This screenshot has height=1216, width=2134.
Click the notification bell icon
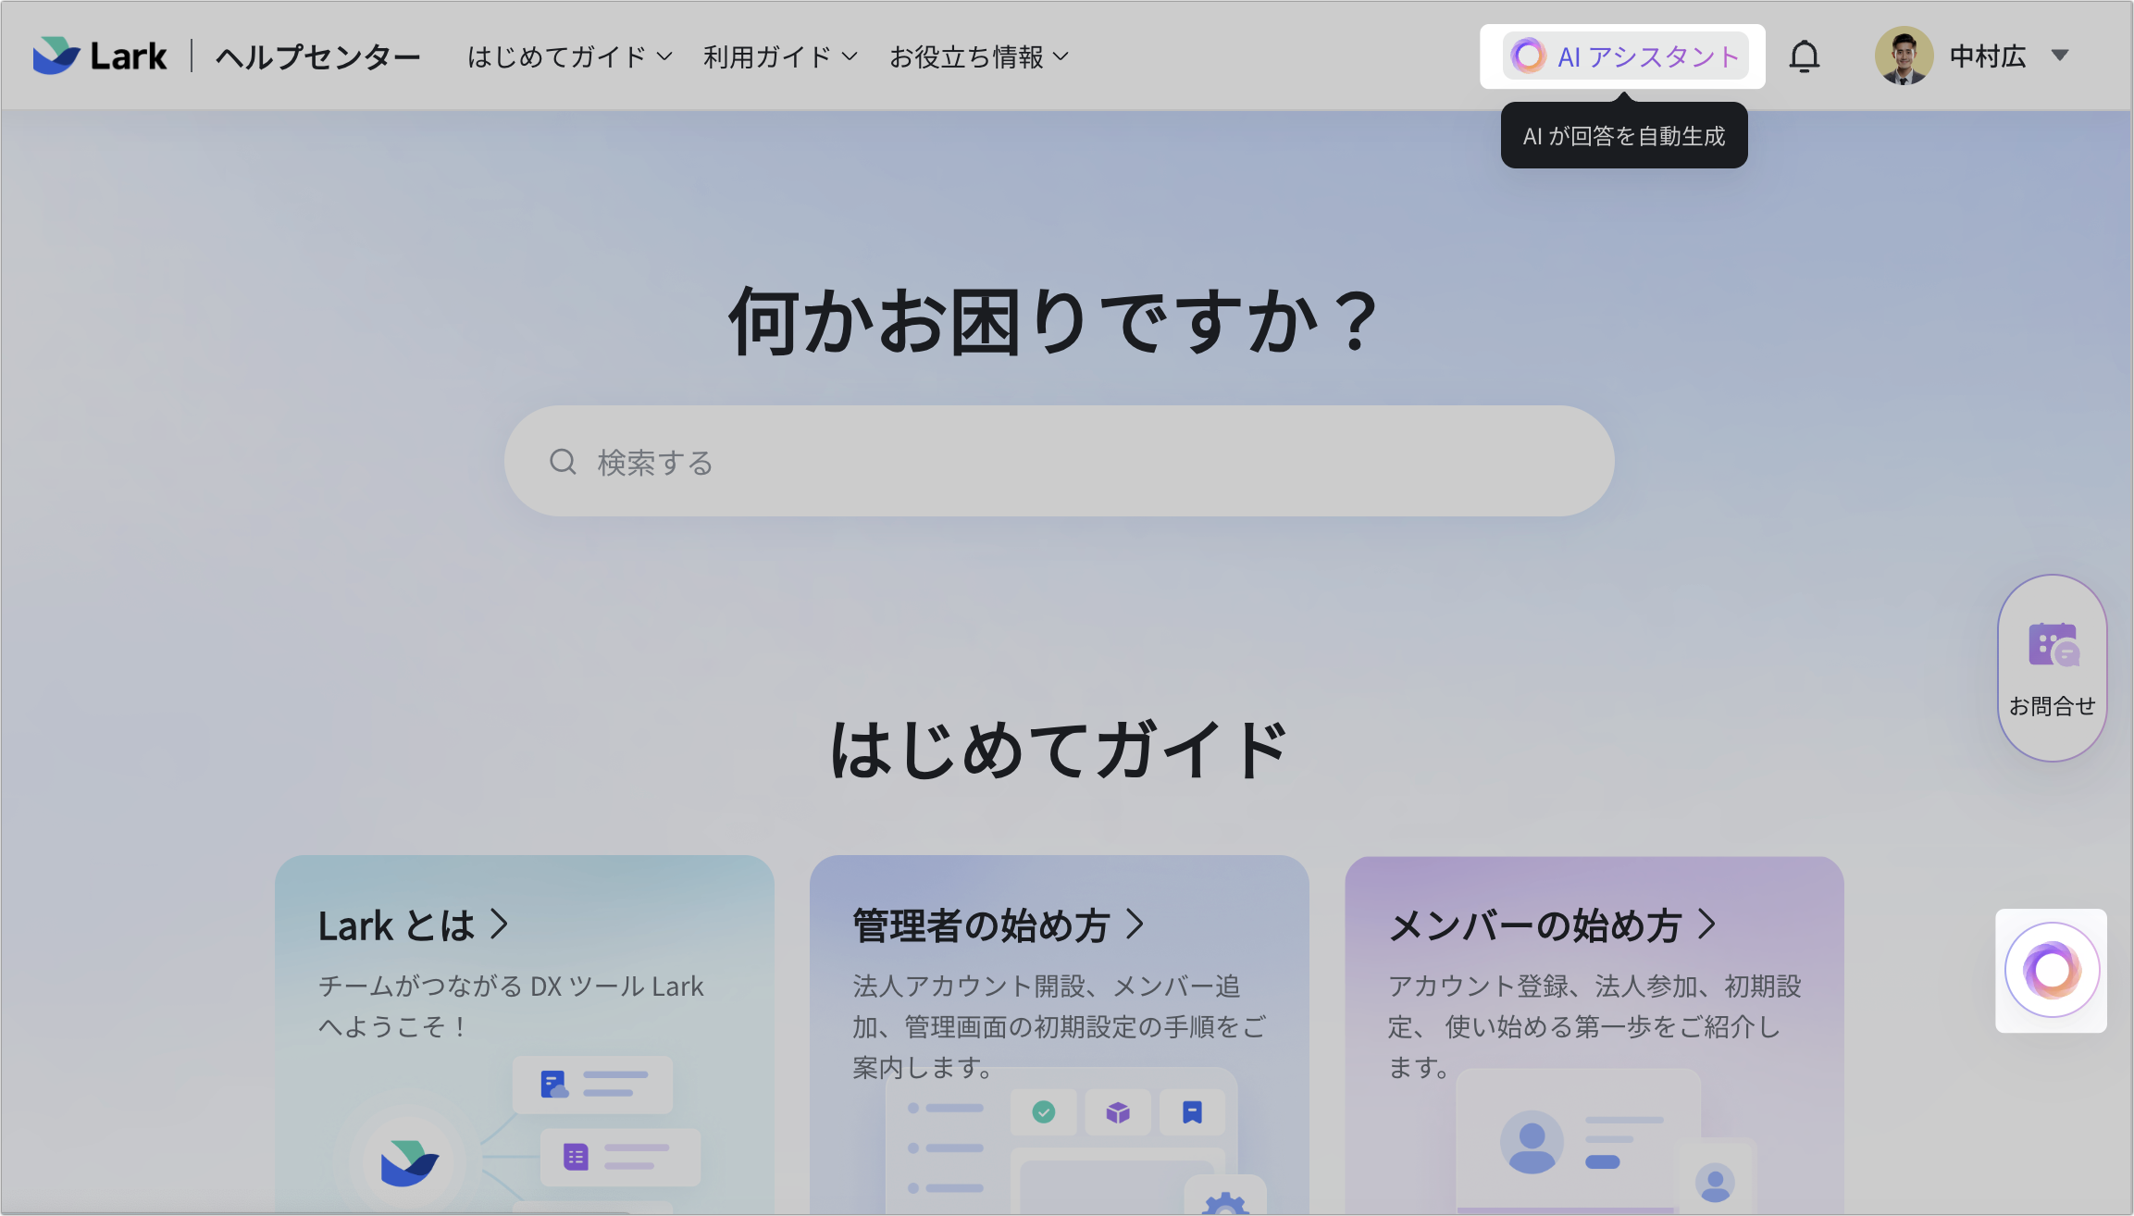coord(1805,56)
